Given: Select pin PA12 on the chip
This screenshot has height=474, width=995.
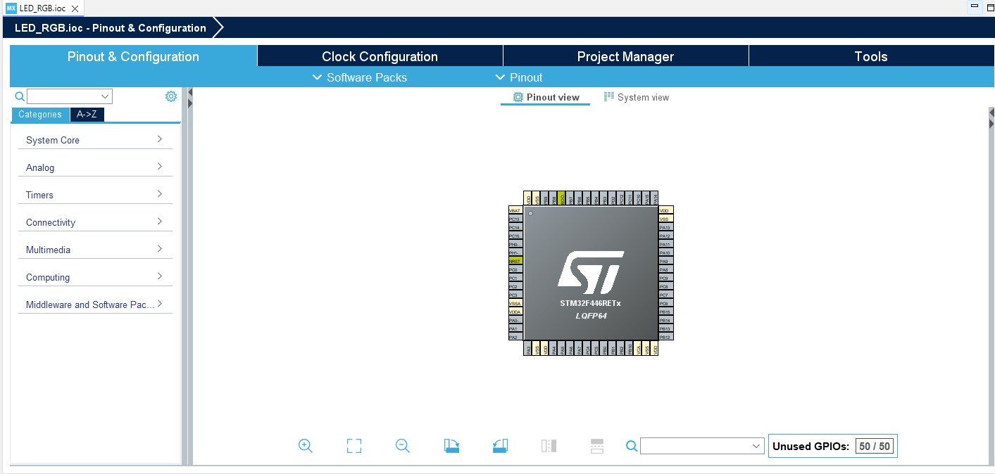Looking at the screenshot, I should click(666, 236).
